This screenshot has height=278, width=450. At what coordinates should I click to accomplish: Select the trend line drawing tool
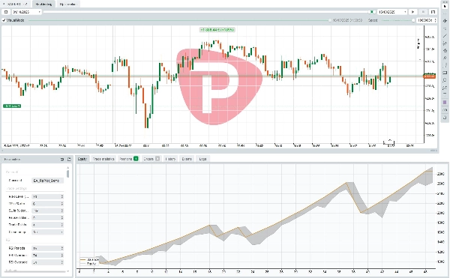pyautogui.click(x=445, y=36)
